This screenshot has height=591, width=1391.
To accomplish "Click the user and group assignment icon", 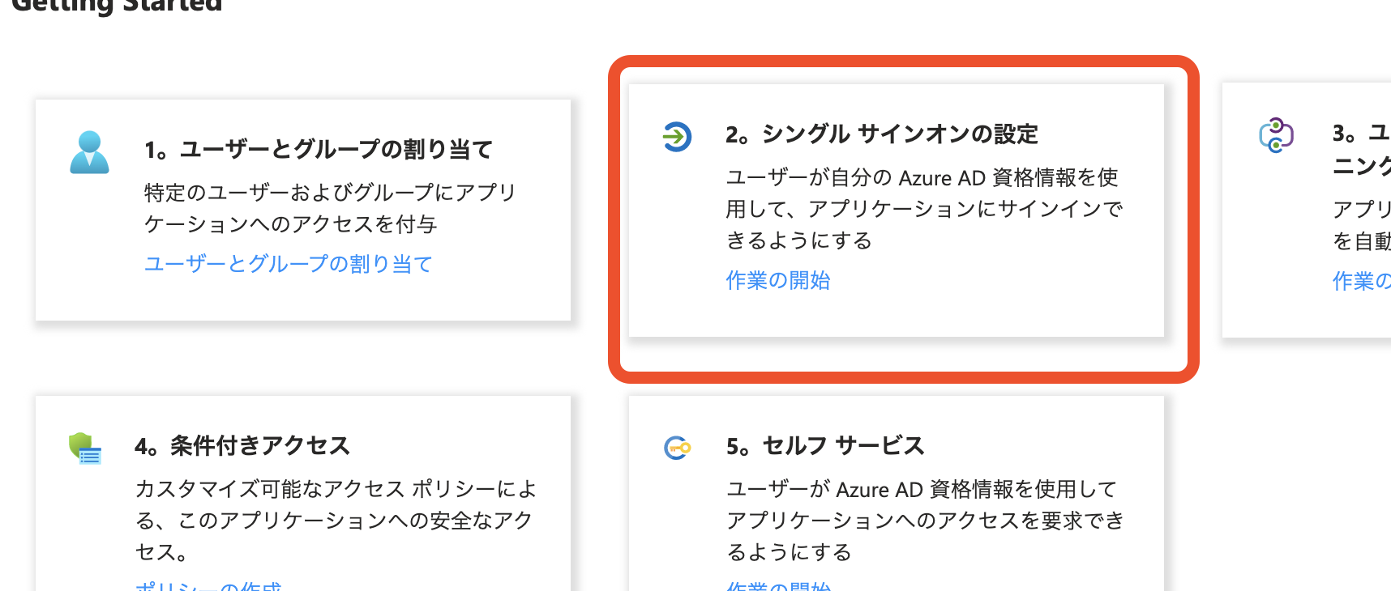I will coord(89,152).
